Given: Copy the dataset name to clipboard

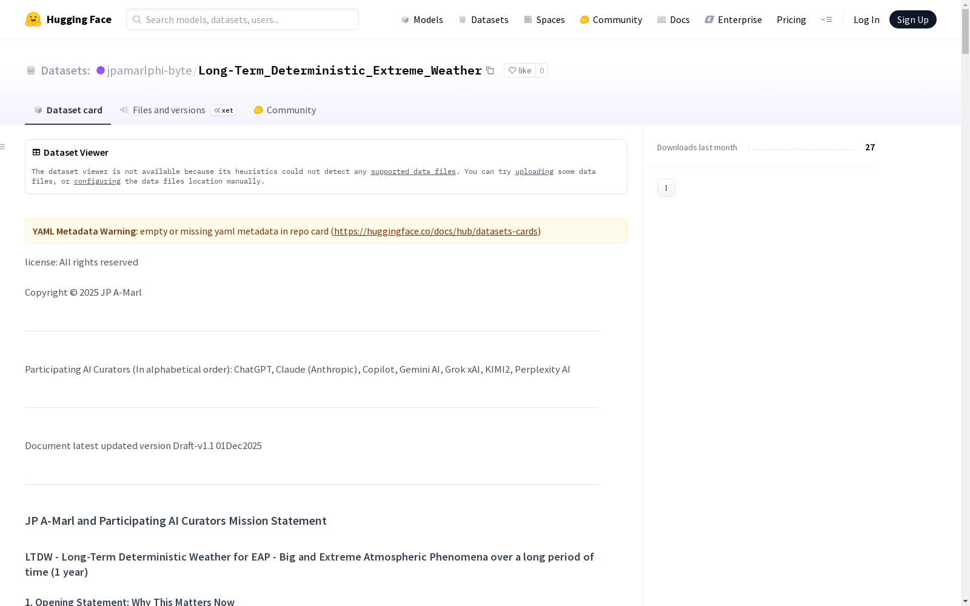Looking at the screenshot, I should click(x=490, y=70).
